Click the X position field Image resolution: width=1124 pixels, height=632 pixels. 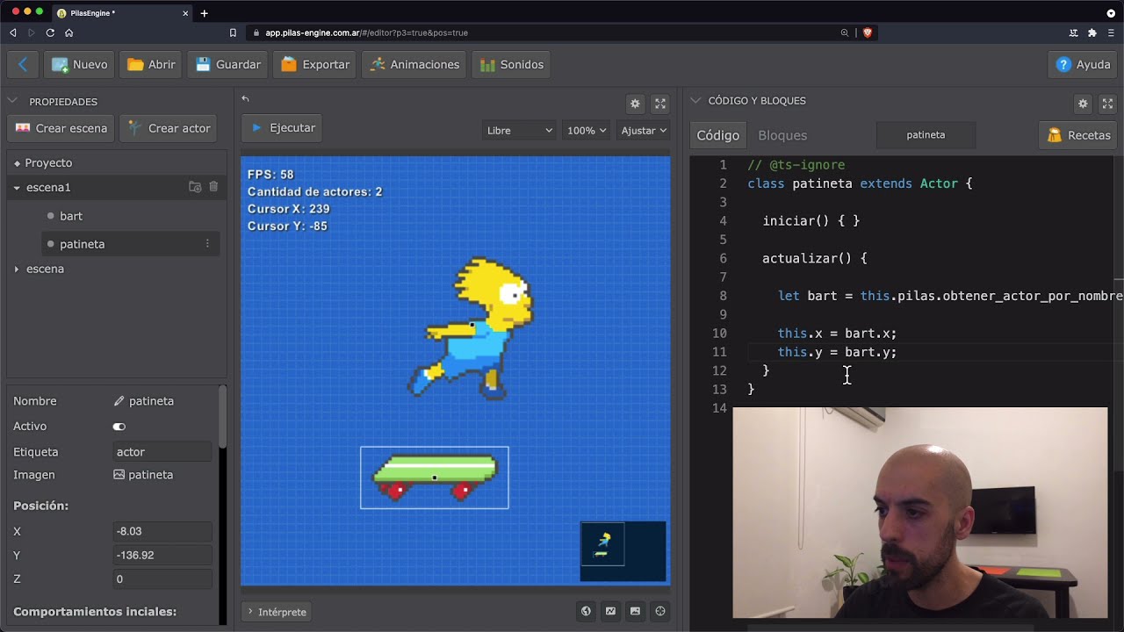pyautogui.click(x=162, y=531)
